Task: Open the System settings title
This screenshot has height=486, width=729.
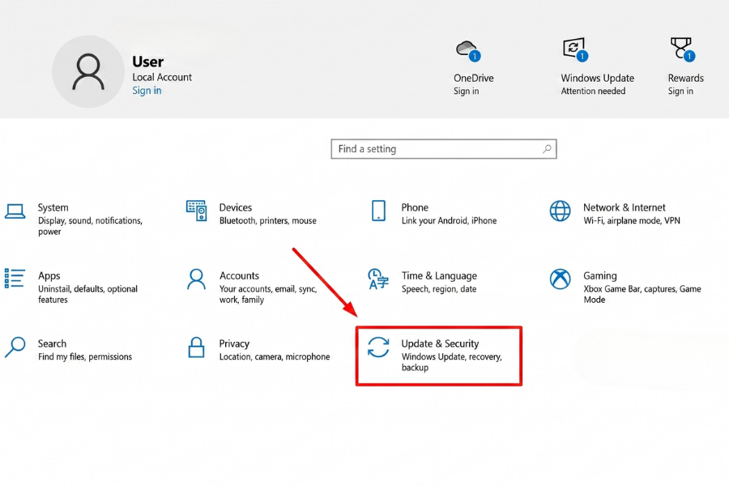Action: 53,207
